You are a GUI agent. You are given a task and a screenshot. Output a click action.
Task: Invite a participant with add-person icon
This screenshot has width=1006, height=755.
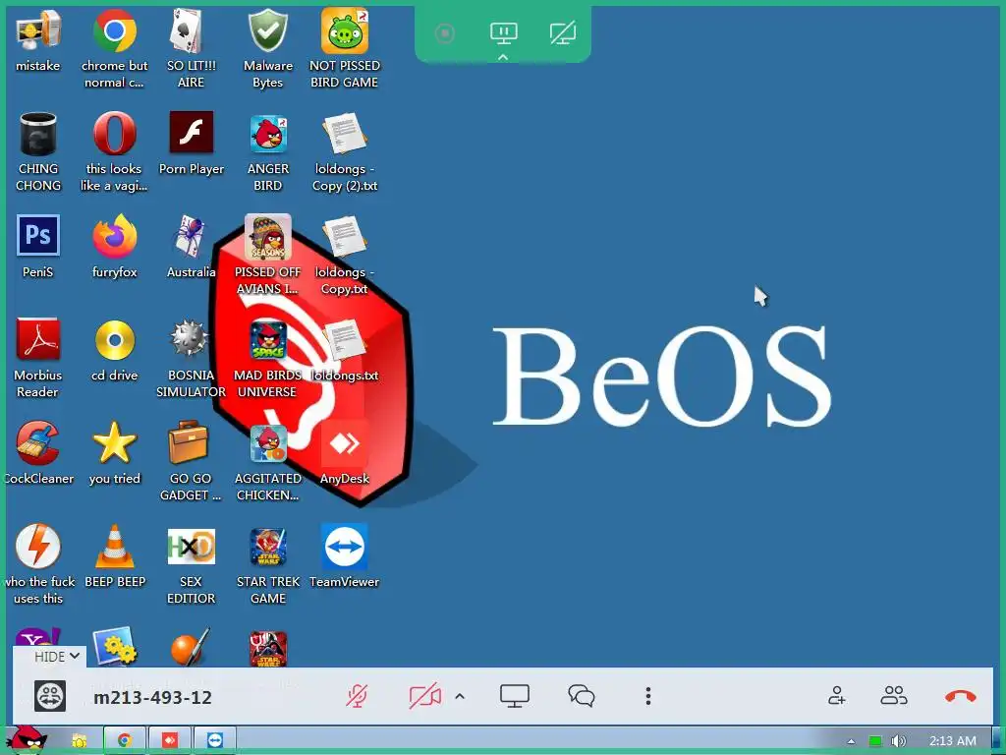[837, 695]
